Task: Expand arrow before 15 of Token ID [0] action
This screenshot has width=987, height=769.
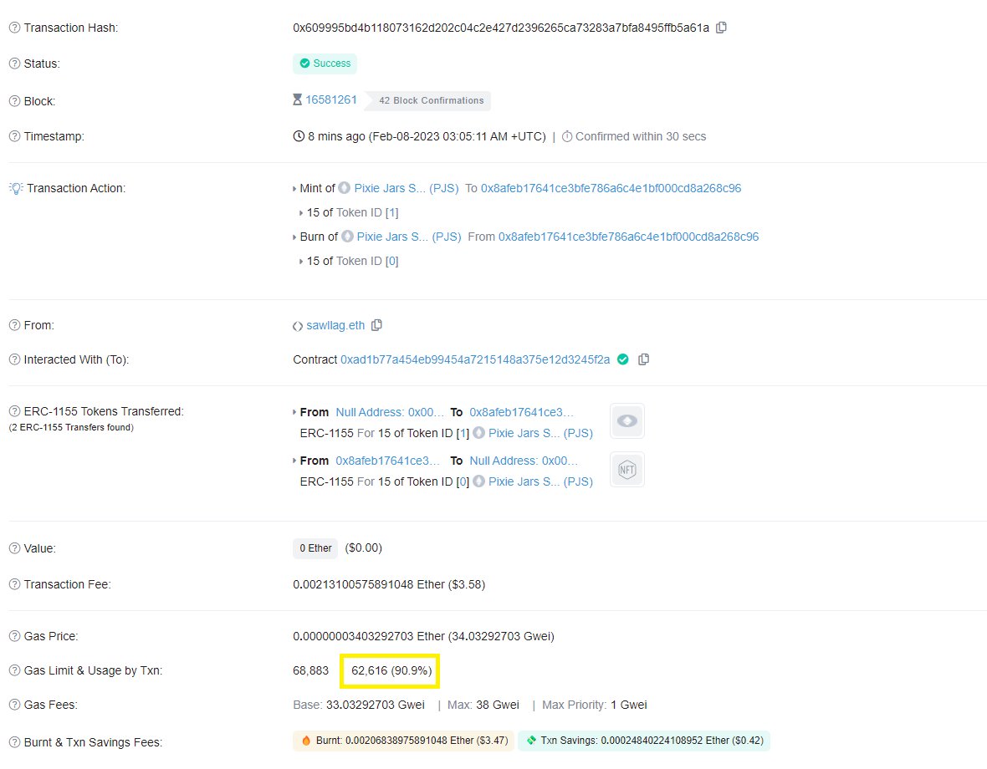Action: 301,262
